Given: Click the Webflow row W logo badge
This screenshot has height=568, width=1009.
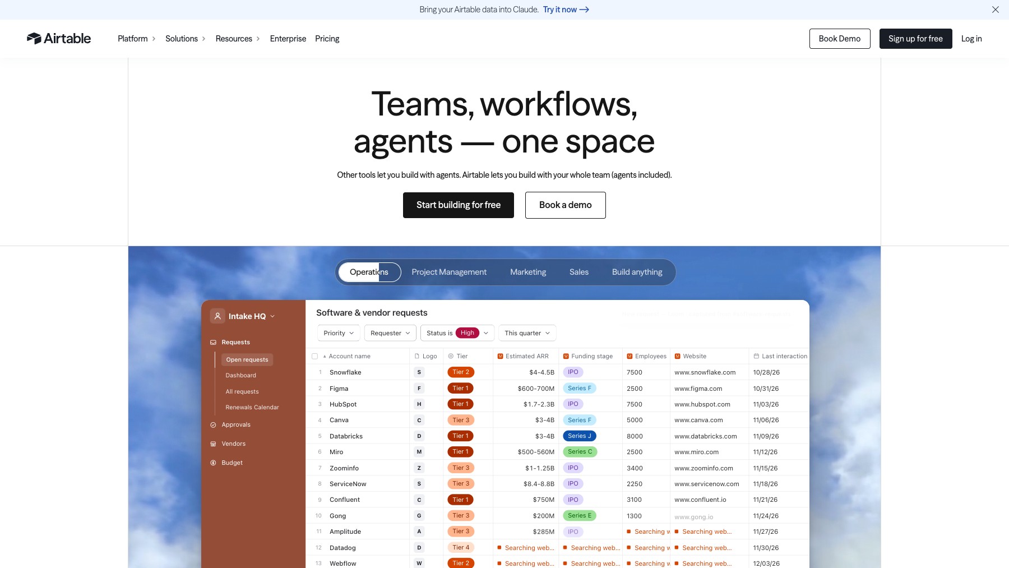Looking at the screenshot, I should [x=419, y=564].
